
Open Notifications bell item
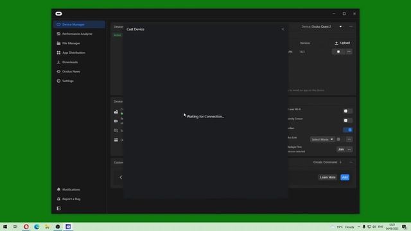[69, 189]
